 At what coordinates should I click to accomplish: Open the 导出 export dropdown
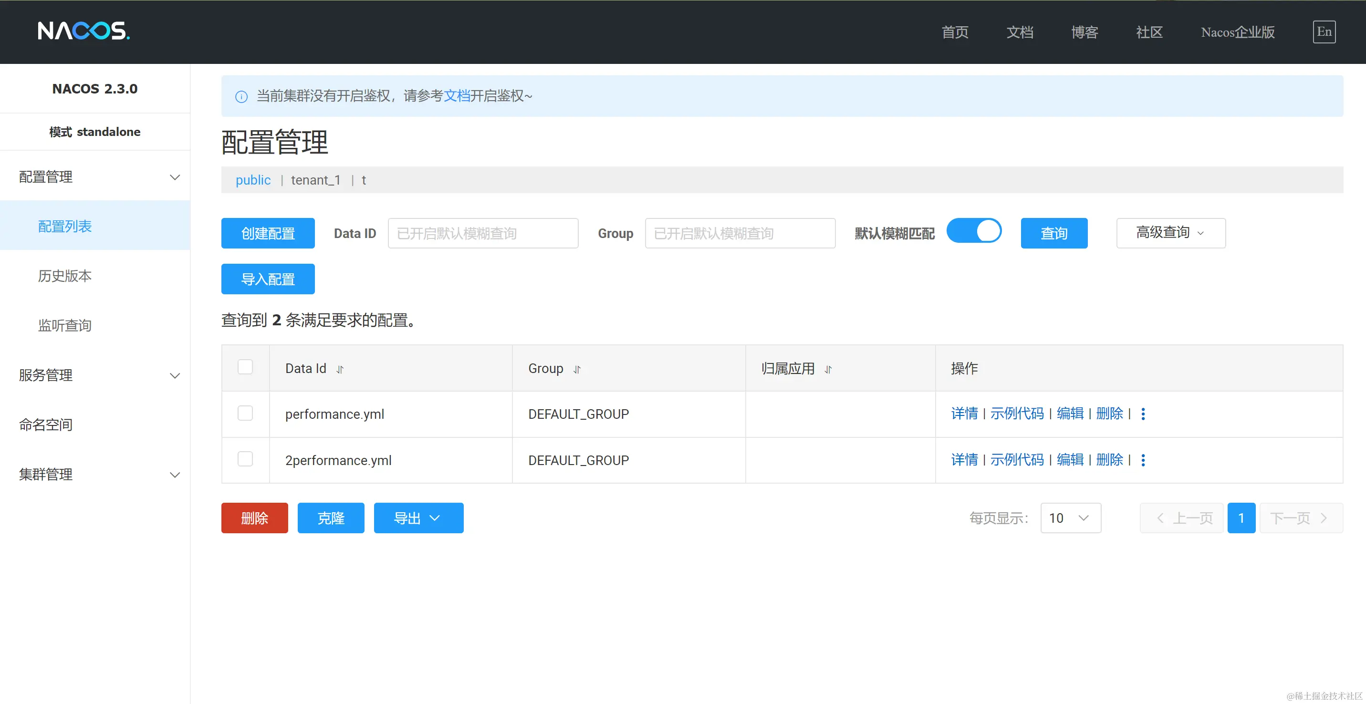click(x=418, y=518)
